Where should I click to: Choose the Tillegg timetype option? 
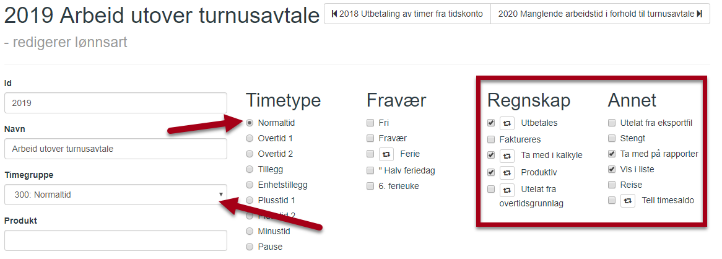coord(250,169)
